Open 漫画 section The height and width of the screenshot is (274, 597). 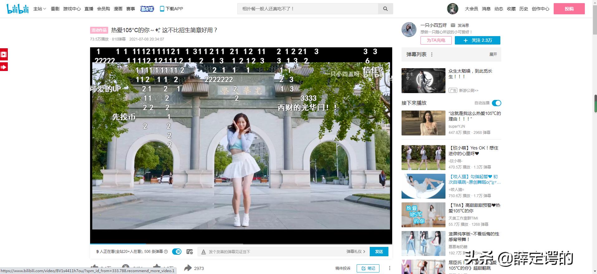[x=118, y=9]
